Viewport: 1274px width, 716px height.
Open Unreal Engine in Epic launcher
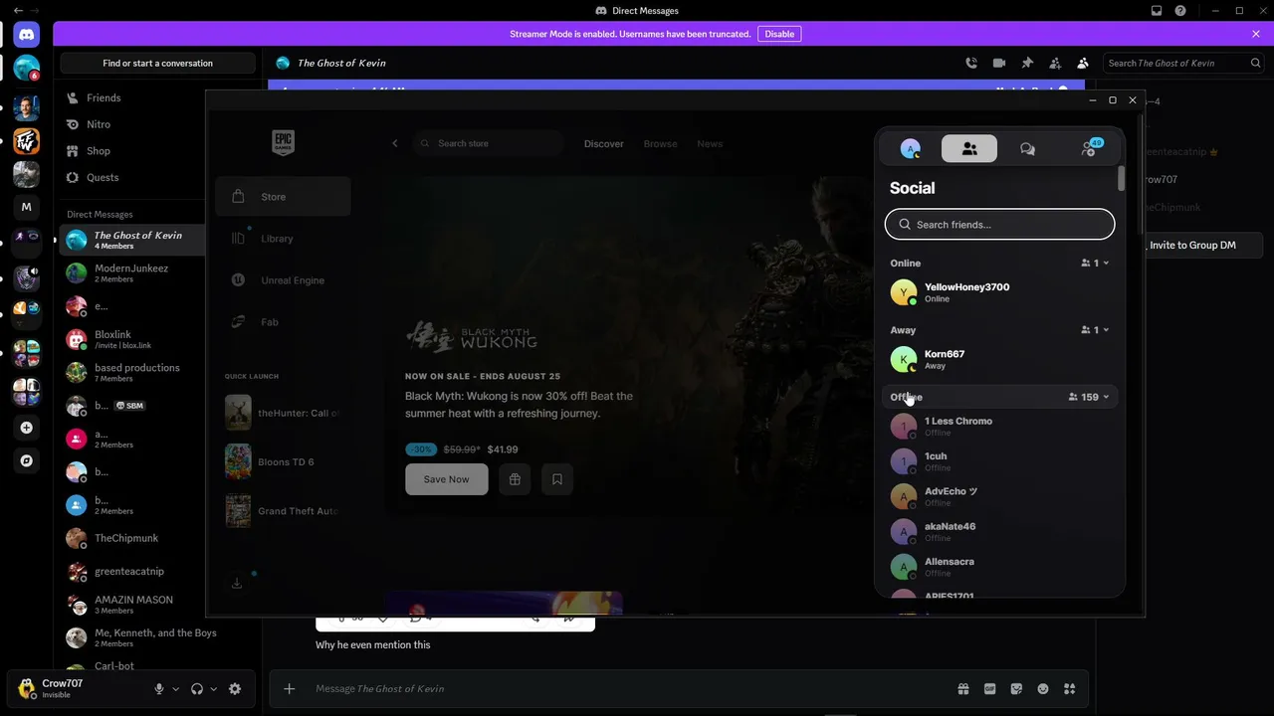coord(283,280)
